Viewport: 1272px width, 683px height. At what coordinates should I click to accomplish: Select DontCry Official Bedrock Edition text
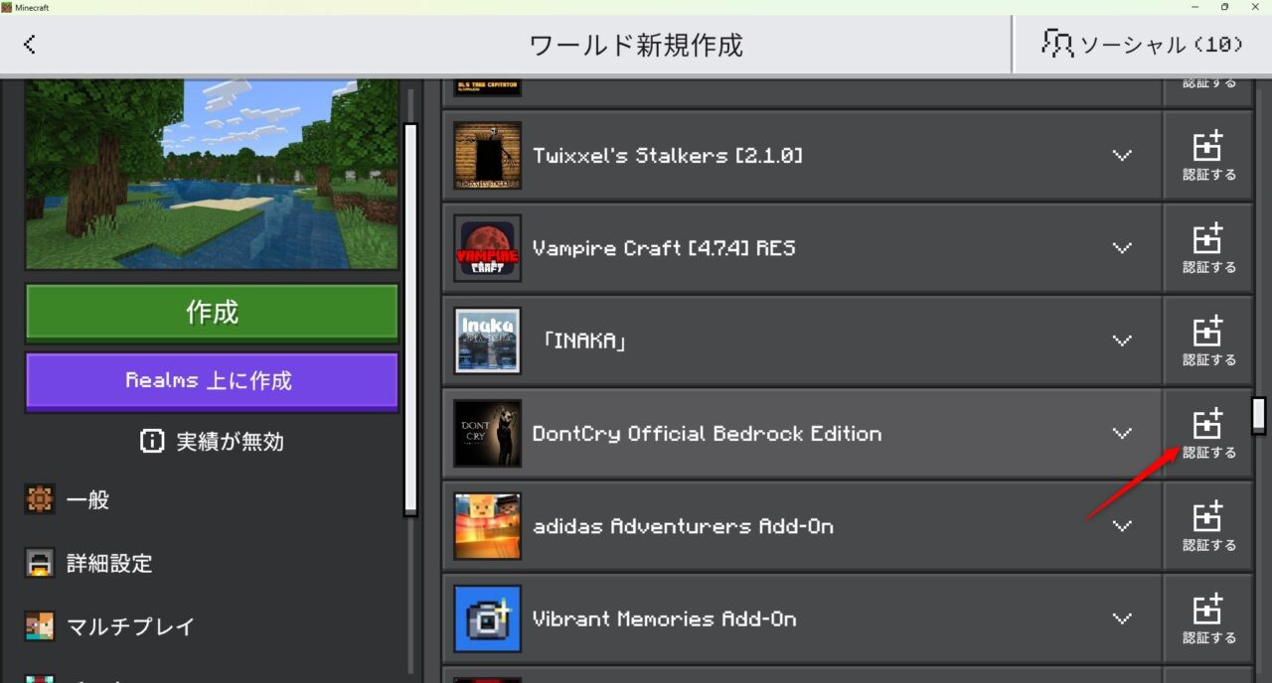pyautogui.click(x=707, y=434)
